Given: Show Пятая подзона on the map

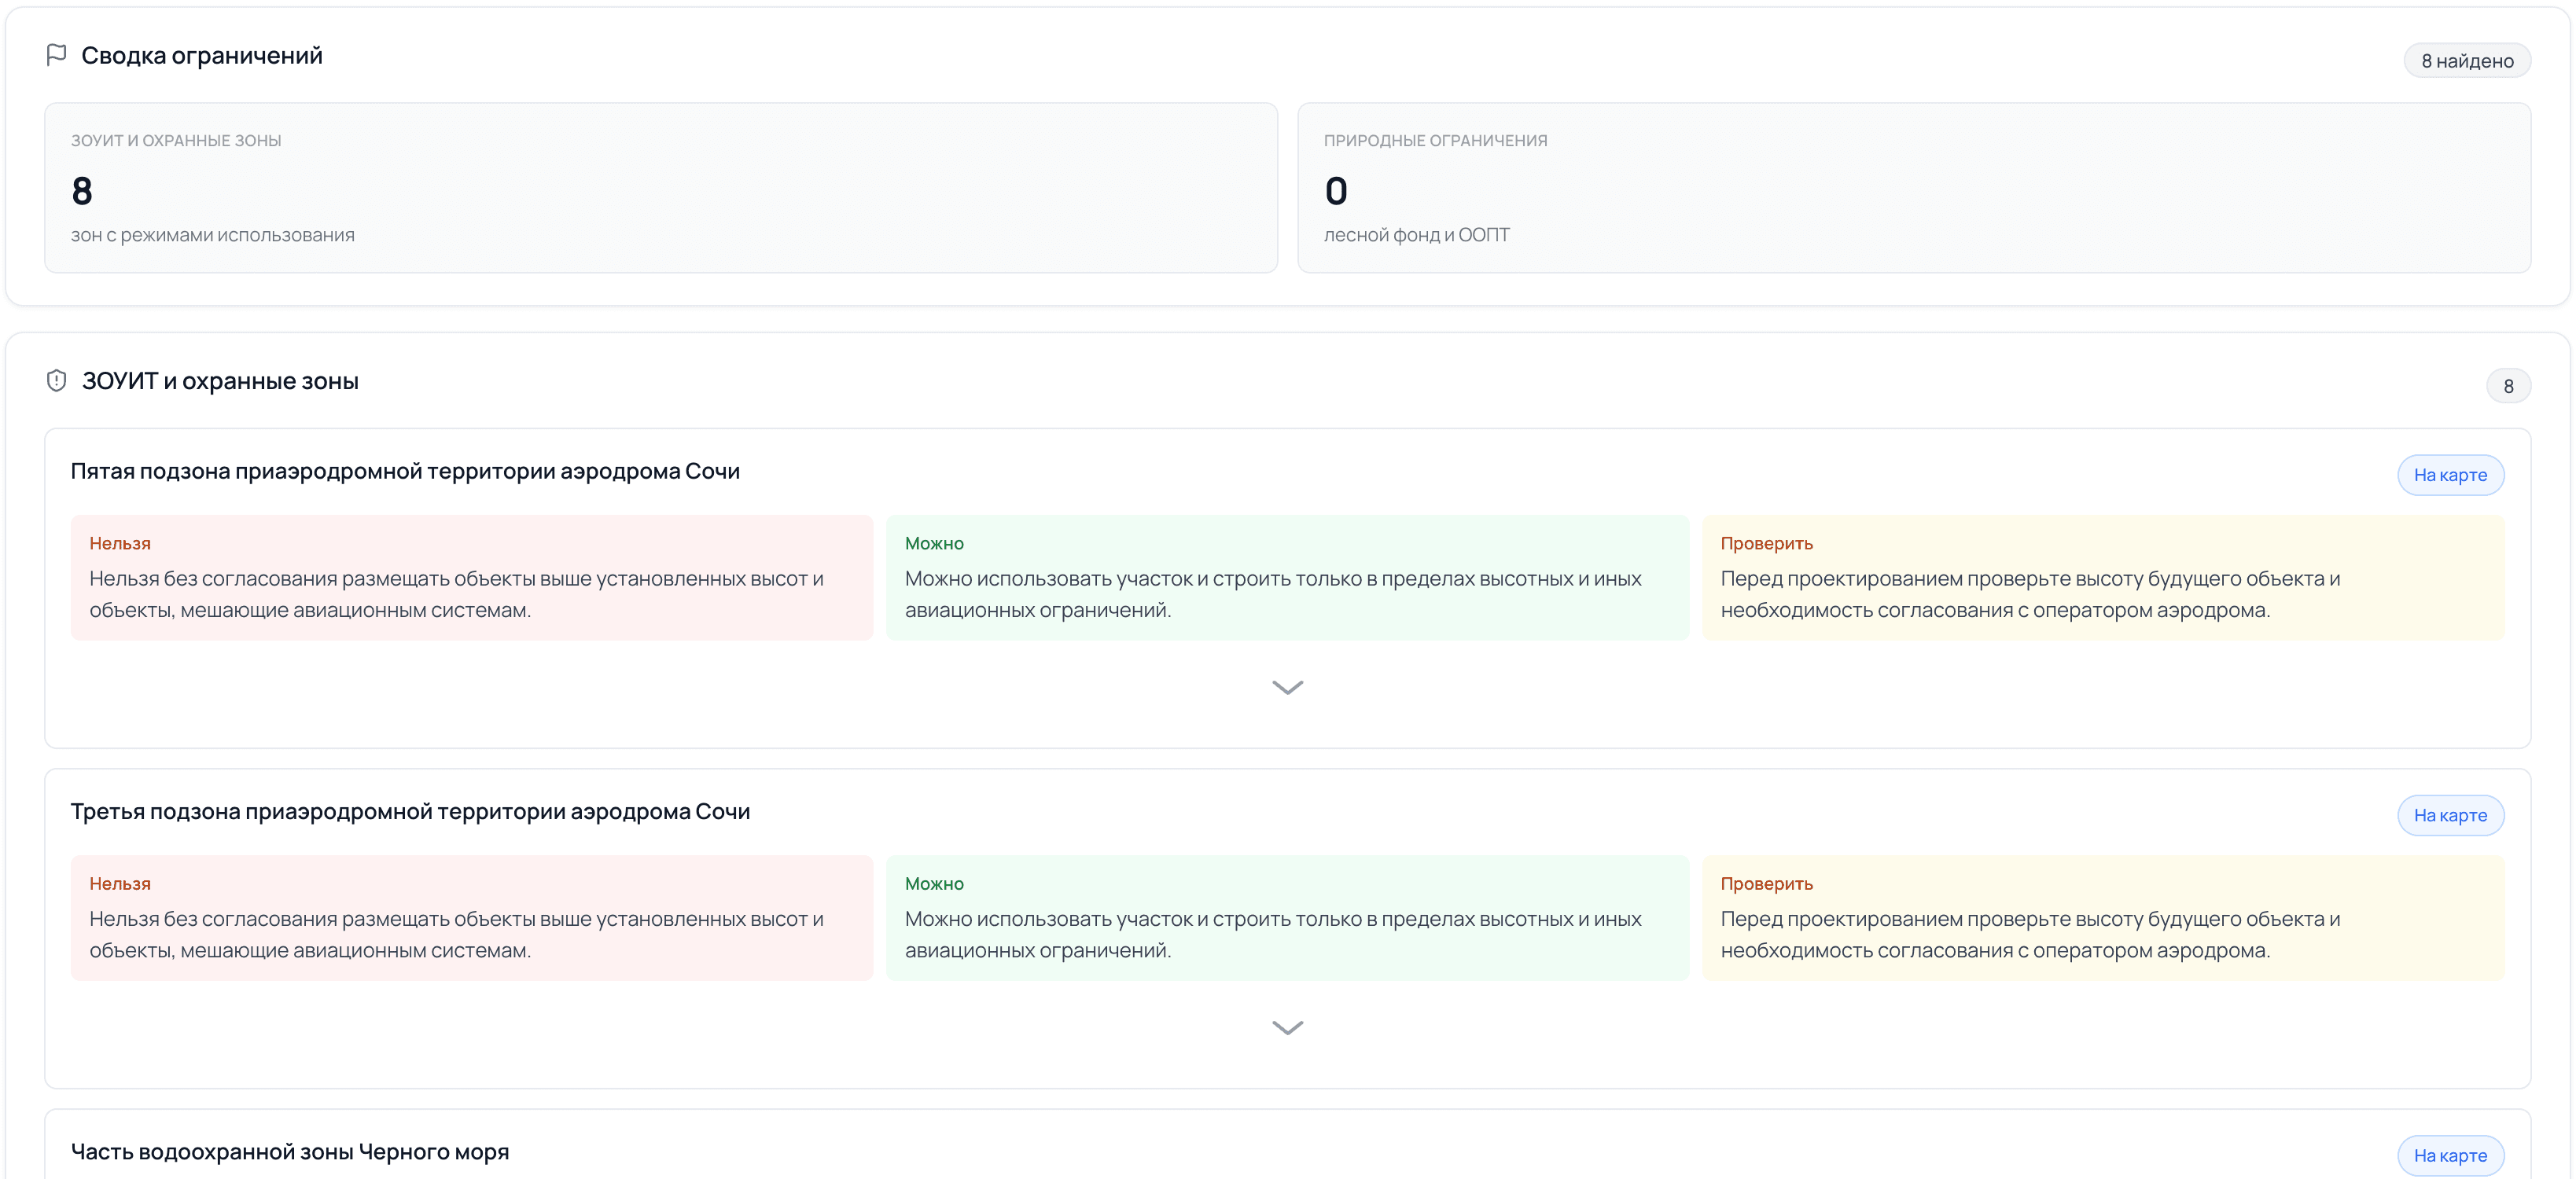Looking at the screenshot, I should click(x=2450, y=475).
